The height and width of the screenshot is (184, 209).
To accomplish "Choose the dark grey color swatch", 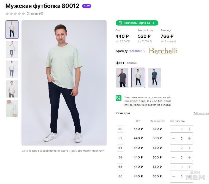I will 122,78.
